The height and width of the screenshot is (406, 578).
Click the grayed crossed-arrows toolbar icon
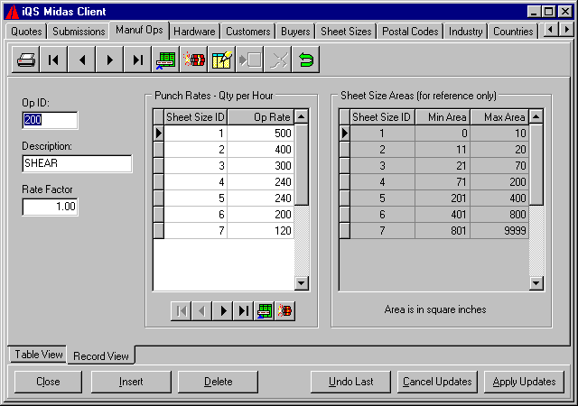click(x=278, y=60)
